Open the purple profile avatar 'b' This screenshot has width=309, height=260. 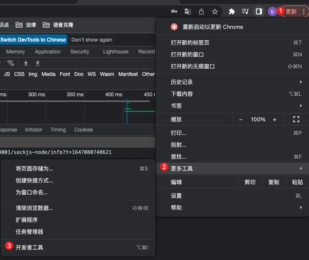click(273, 11)
